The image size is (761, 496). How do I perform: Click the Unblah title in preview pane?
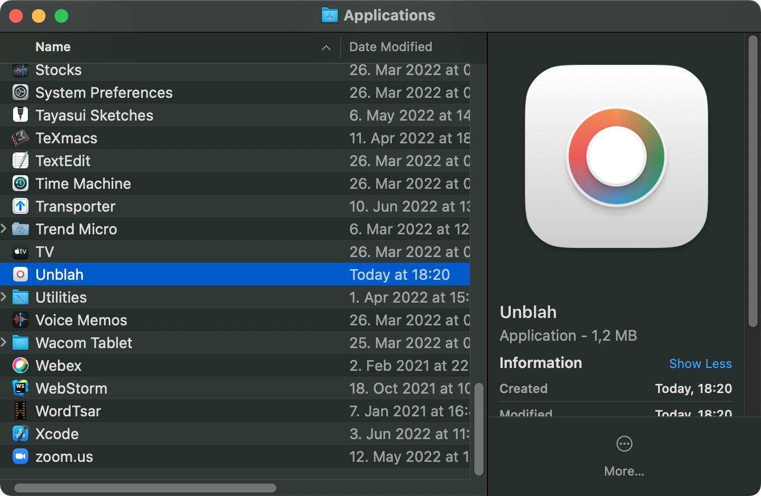pos(528,312)
